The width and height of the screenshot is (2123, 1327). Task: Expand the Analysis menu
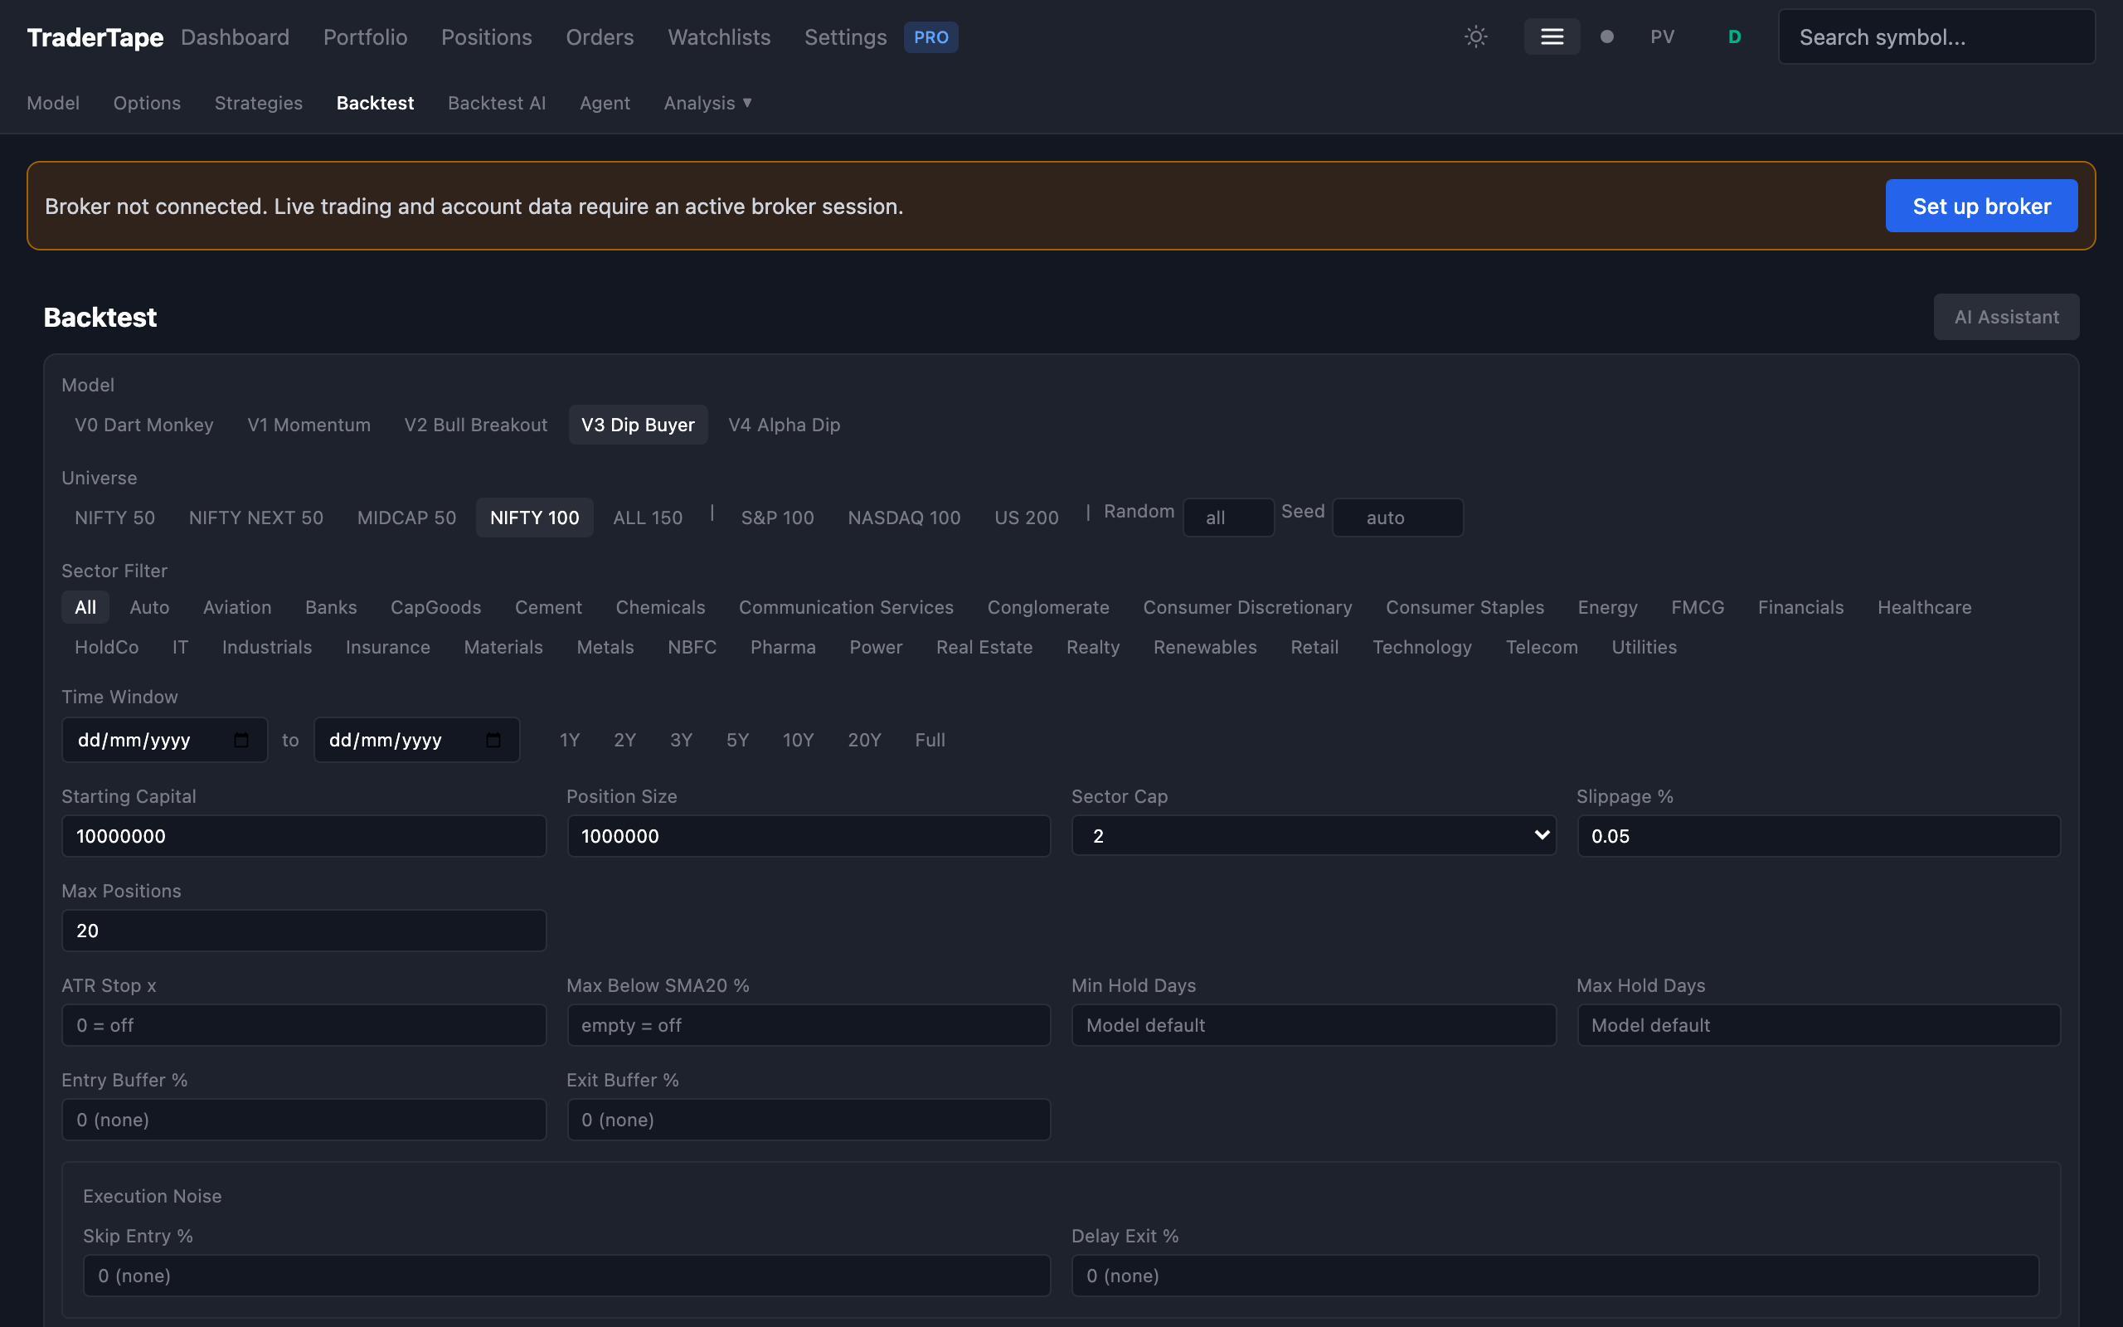707,103
